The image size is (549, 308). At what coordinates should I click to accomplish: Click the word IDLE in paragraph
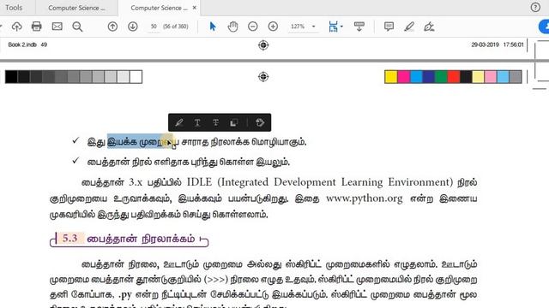(x=199, y=182)
